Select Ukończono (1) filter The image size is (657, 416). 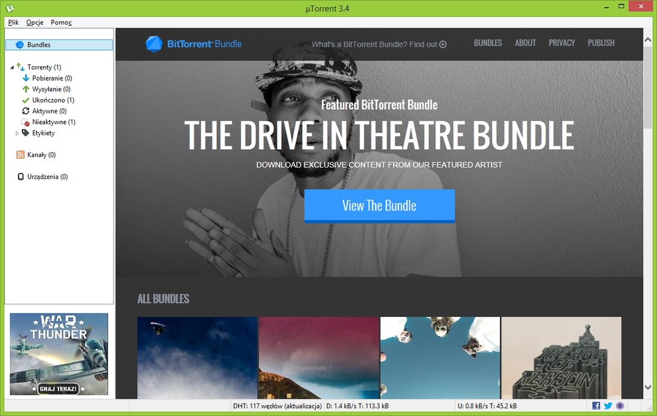[53, 100]
